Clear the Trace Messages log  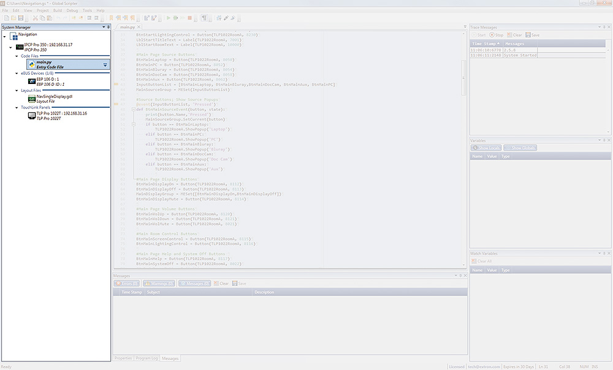point(514,34)
